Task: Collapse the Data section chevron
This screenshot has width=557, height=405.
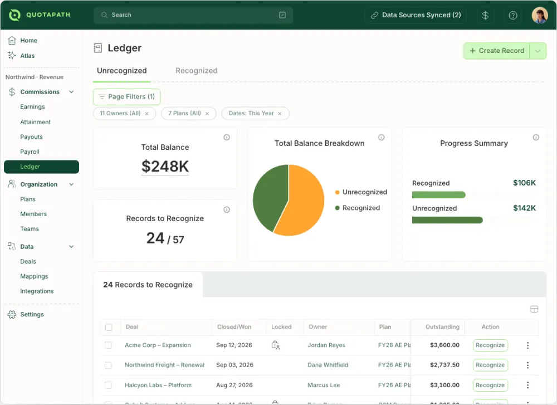Action: click(x=71, y=247)
